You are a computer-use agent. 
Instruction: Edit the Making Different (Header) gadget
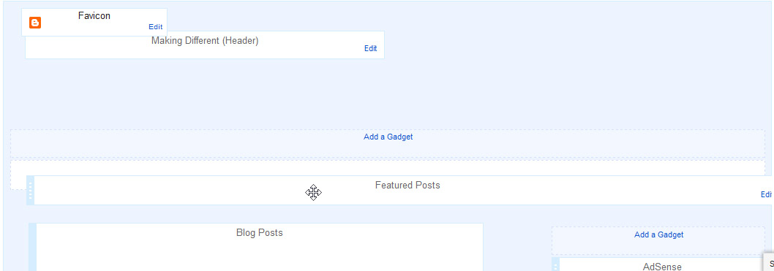coord(371,48)
